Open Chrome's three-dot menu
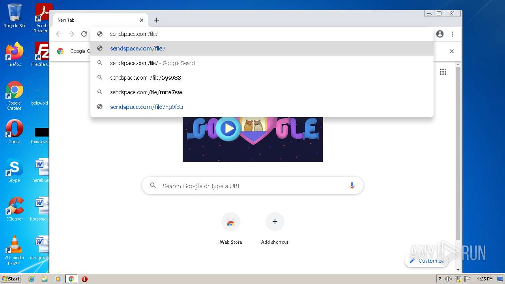This screenshot has height=284, width=505. [453, 34]
